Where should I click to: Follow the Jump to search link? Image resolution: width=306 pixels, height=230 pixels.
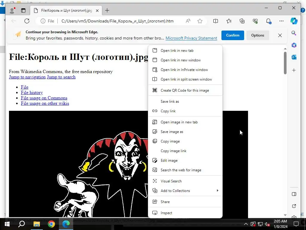61,77
